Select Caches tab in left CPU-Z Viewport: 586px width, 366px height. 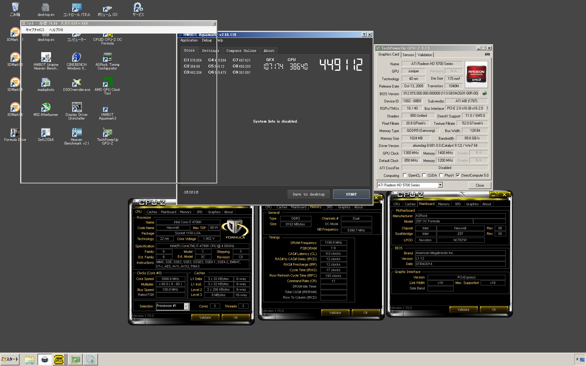click(152, 212)
